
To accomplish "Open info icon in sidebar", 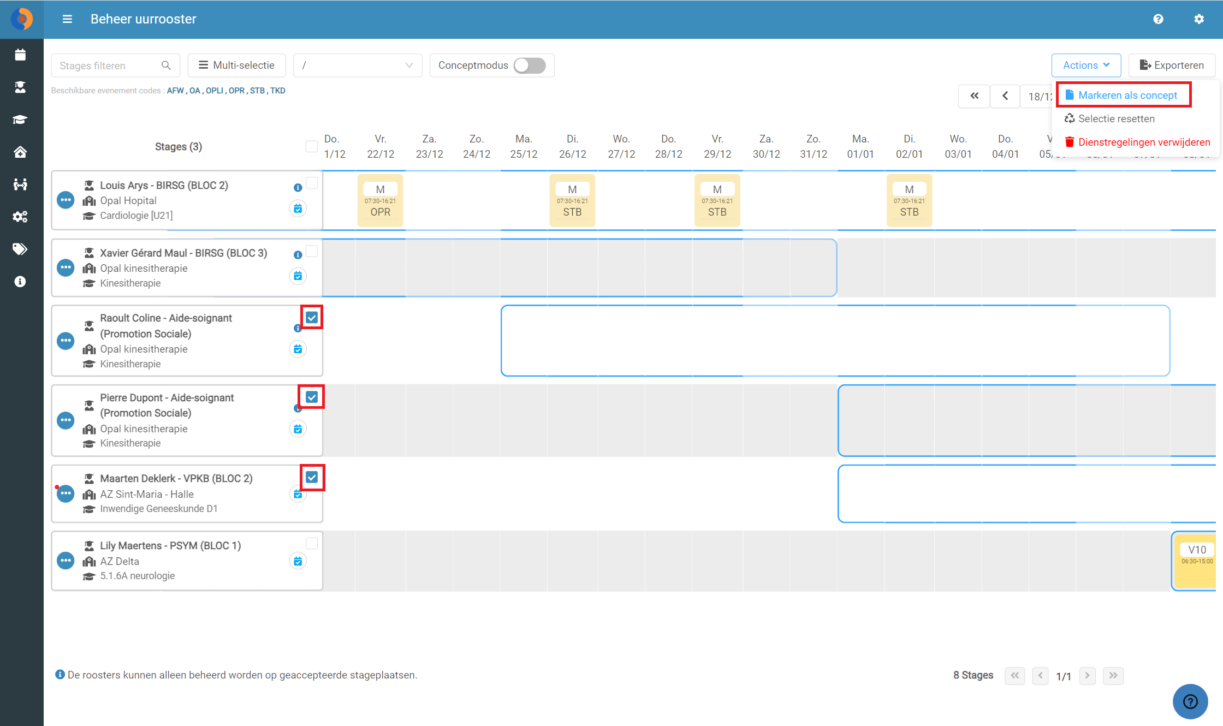I will [x=20, y=282].
